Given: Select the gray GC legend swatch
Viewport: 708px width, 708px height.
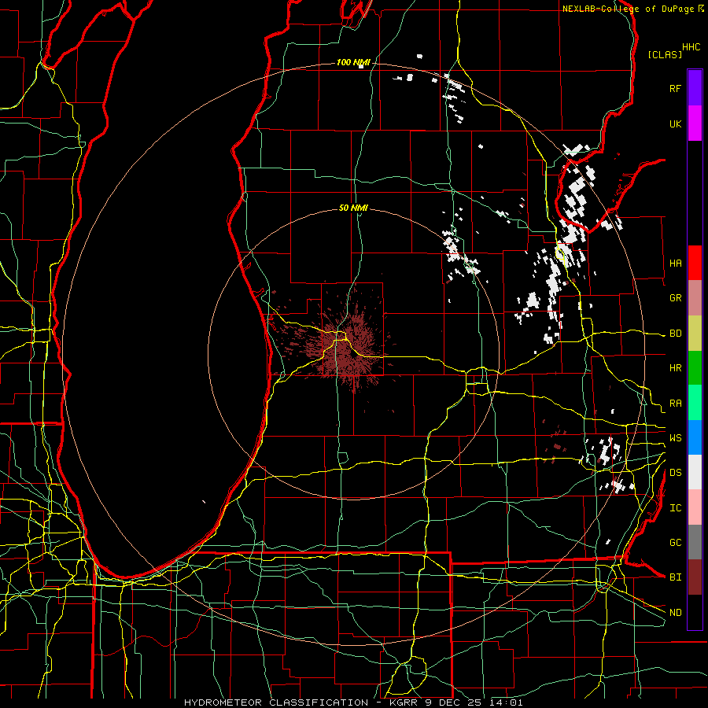Looking at the screenshot, I should pyautogui.click(x=695, y=542).
